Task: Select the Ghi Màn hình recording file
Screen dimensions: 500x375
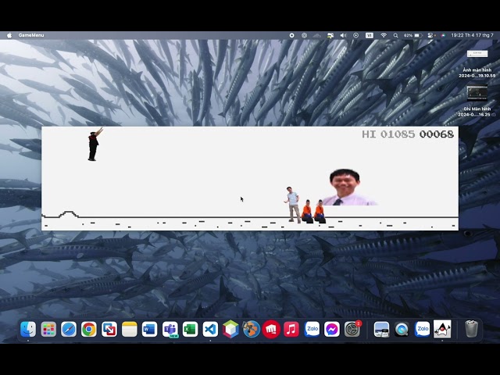Action: pos(477,101)
